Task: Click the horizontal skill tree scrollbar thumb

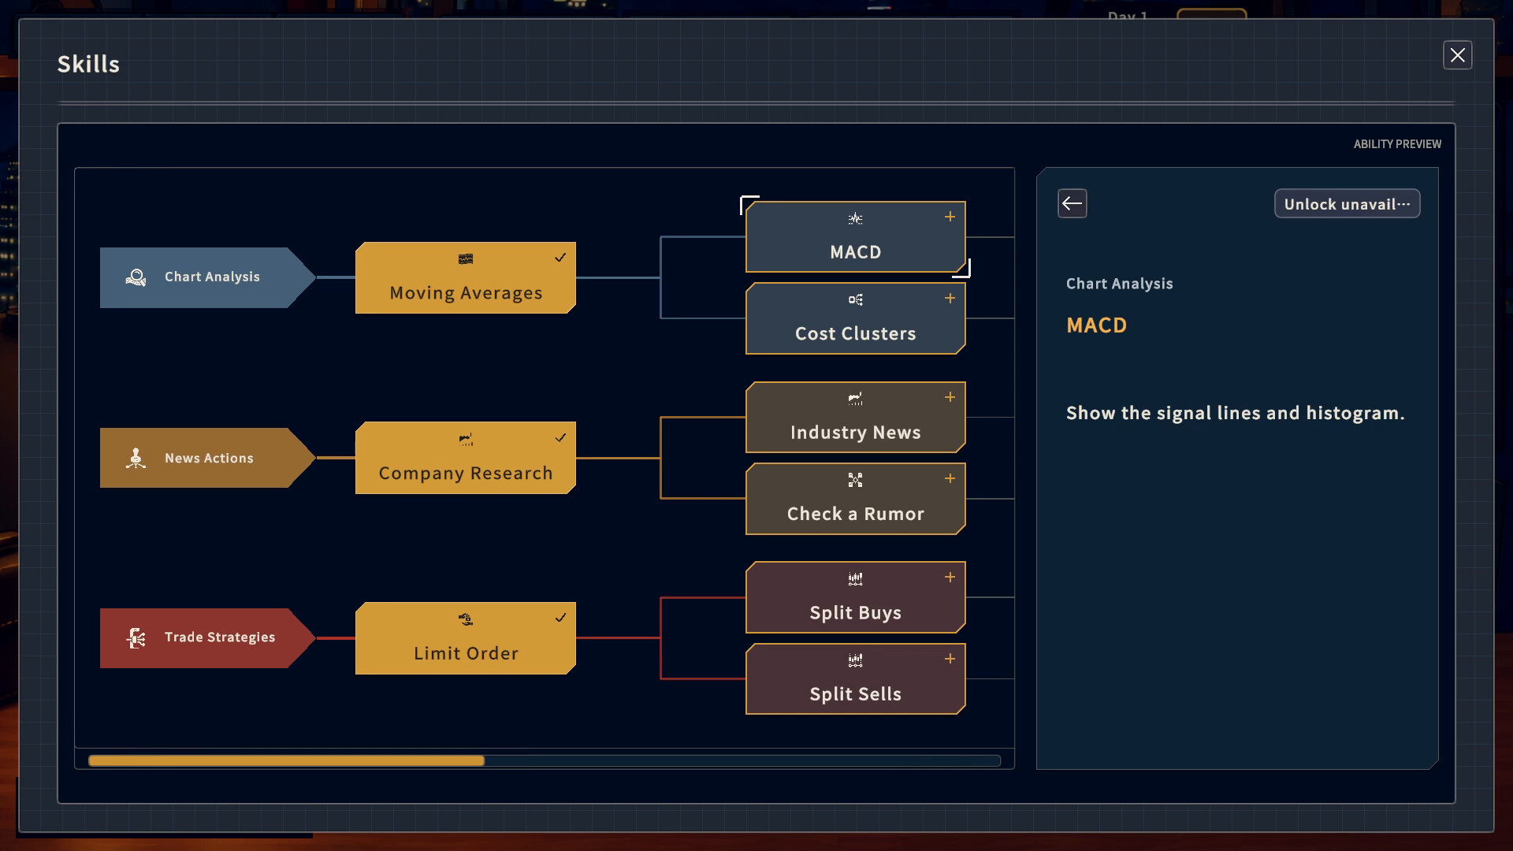Action: pos(286,760)
